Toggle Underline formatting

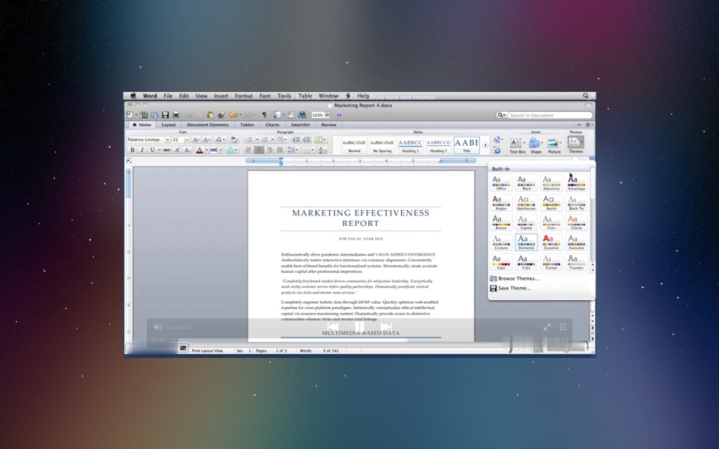[x=152, y=150]
